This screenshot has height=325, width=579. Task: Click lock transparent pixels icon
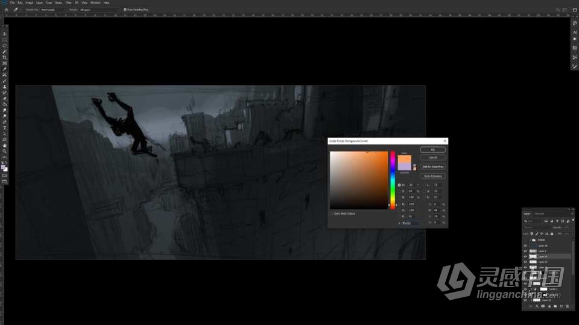532,234
